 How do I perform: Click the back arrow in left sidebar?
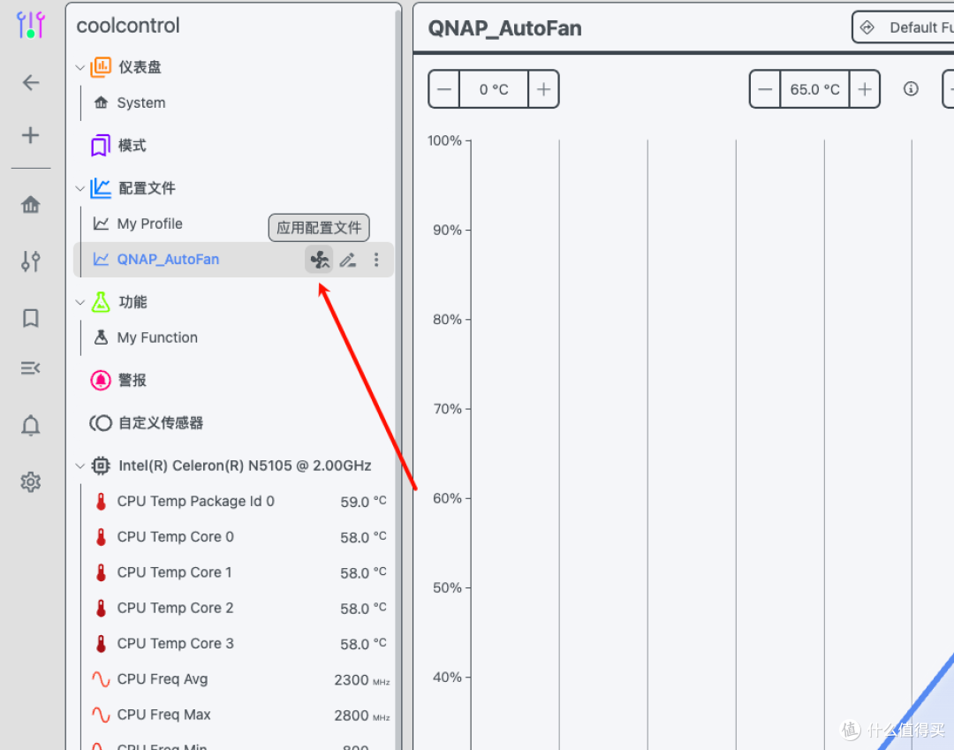pos(31,82)
